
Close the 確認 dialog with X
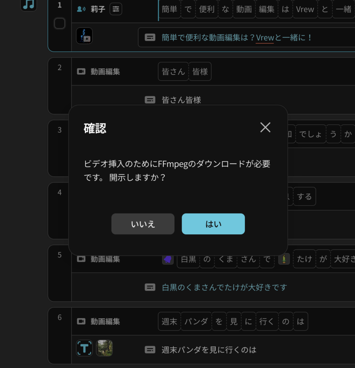265,128
